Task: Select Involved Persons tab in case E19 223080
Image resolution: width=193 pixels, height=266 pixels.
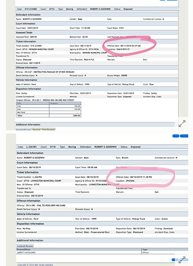Action: point(23,130)
